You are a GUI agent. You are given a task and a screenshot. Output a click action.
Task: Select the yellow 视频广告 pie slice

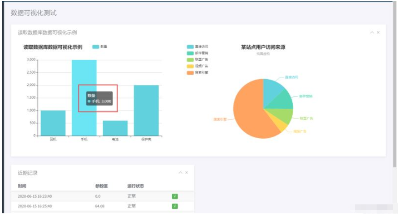(281, 125)
